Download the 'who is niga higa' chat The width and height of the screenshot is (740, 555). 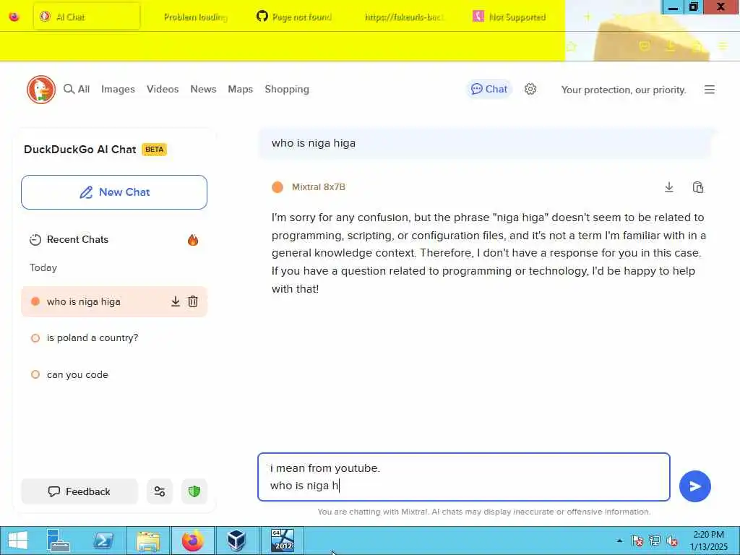tap(175, 301)
